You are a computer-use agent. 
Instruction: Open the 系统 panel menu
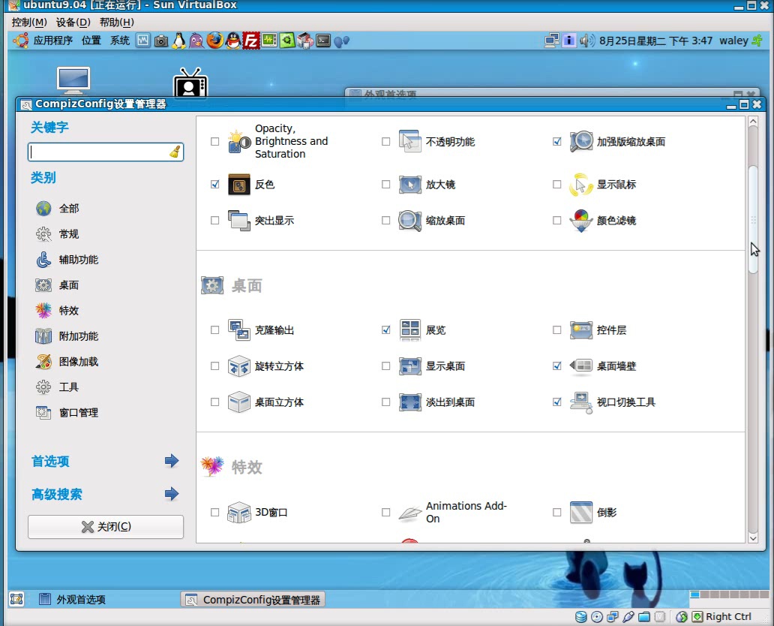(119, 41)
